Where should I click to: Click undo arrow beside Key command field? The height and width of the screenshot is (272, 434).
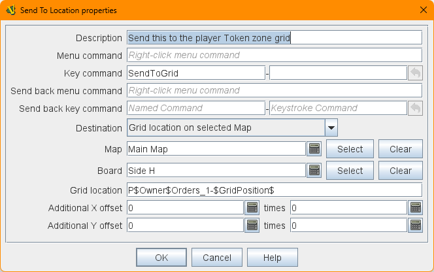[x=415, y=73]
